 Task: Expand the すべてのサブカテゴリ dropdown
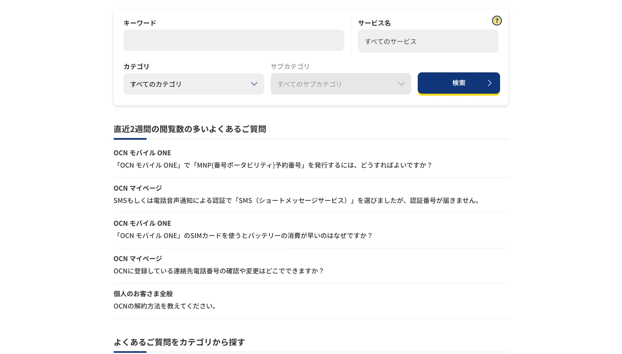341,84
